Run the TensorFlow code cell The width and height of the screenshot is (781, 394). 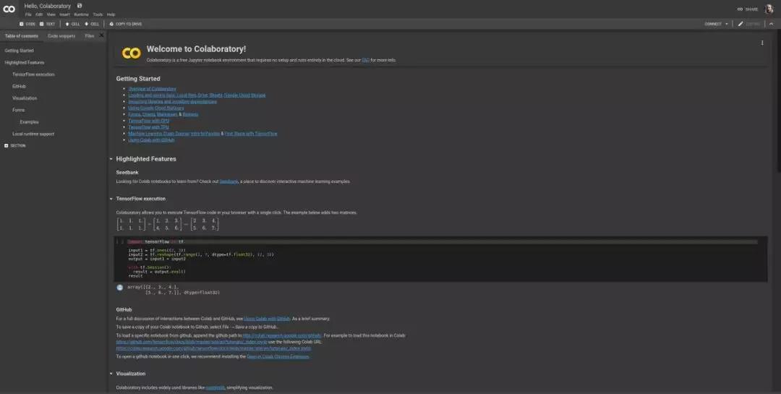[120, 241]
